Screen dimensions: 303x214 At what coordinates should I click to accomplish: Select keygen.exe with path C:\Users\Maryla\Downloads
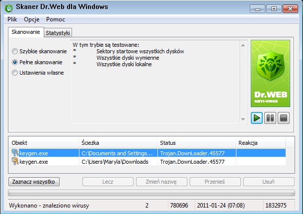(147, 162)
